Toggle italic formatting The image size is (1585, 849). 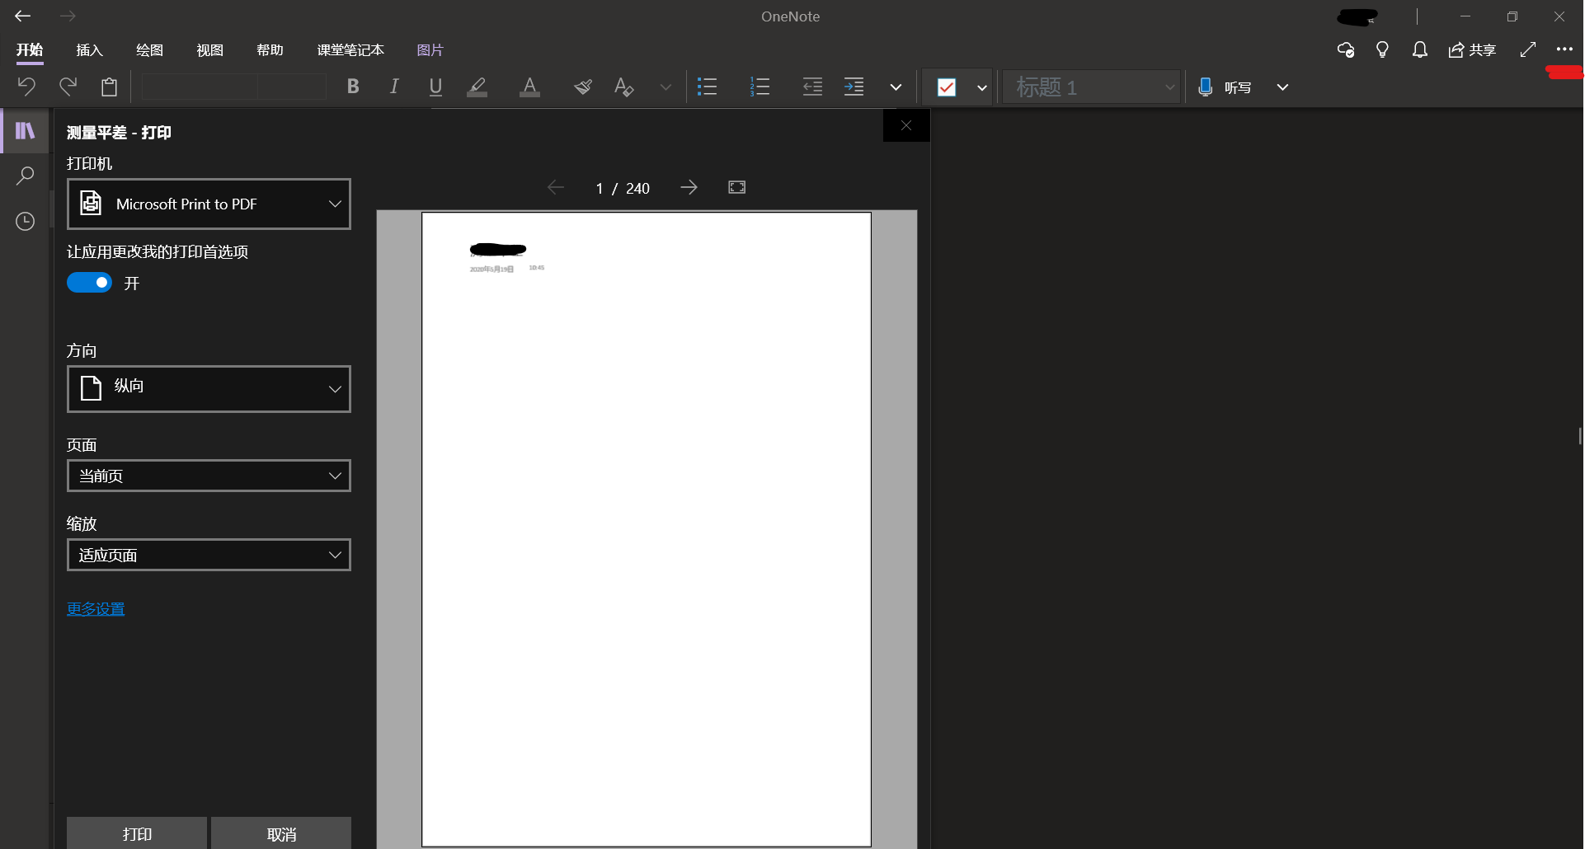pos(394,87)
